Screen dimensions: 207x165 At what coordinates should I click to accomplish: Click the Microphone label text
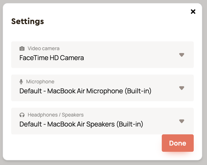pos(40,82)
